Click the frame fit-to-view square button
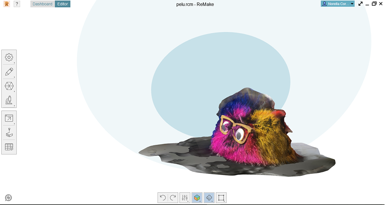The height and width of the screenshot is (205, 385). click(x=221, y=198)
